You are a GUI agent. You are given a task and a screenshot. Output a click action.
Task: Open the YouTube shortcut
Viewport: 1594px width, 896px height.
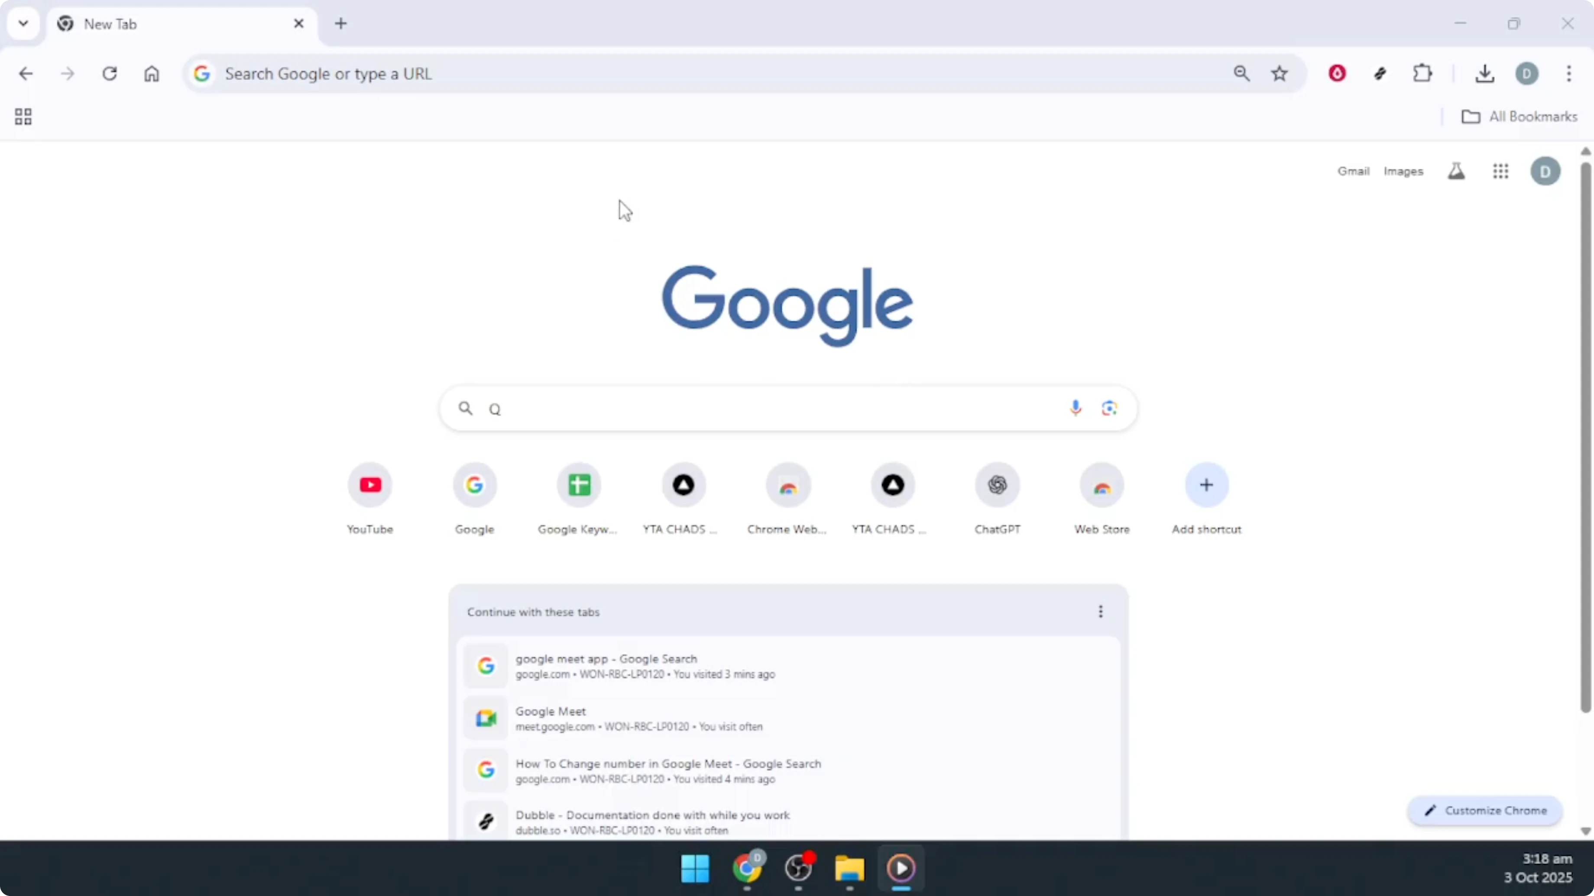tap(369, 485)
